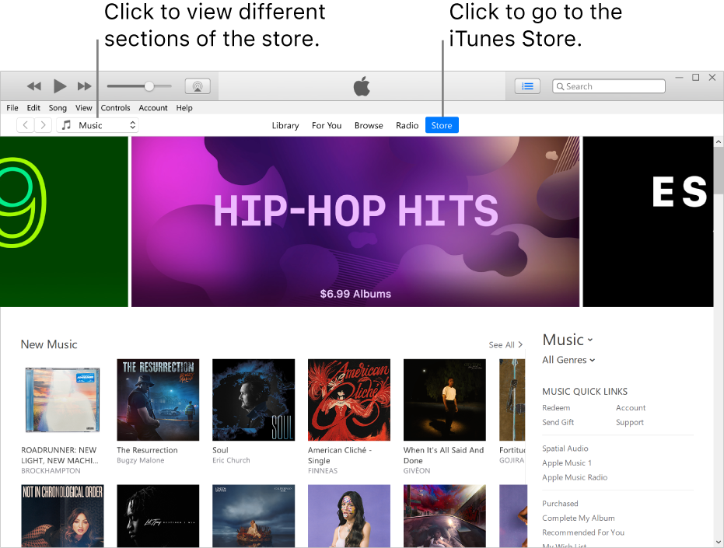Open the American Cliché single cover
724x548 pixels.
[x=349, y=400]
